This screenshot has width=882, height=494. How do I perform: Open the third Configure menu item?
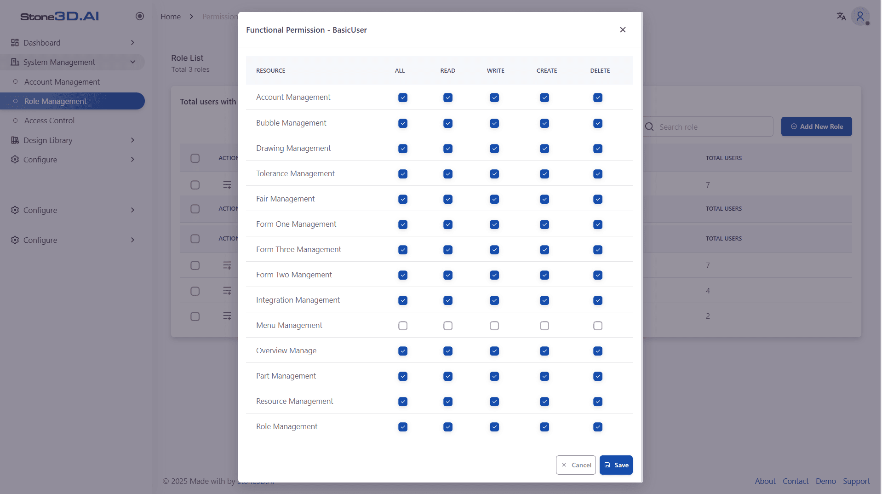(72, 240)
